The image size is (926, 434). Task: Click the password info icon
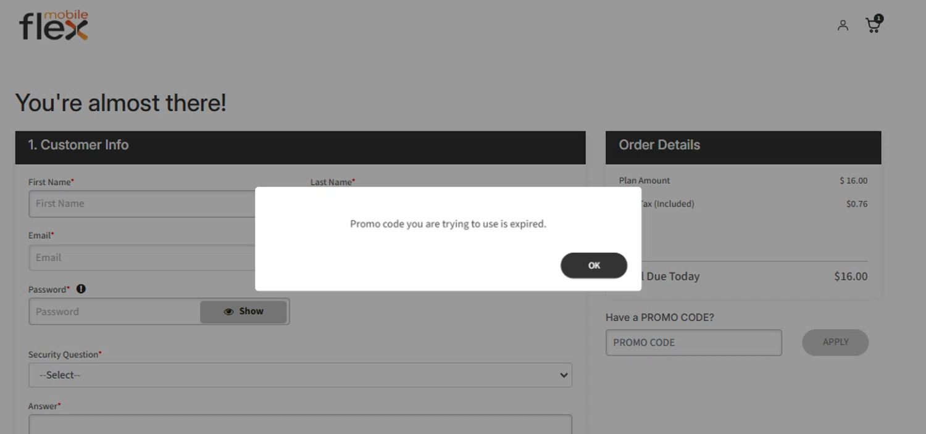click(81, 289)
